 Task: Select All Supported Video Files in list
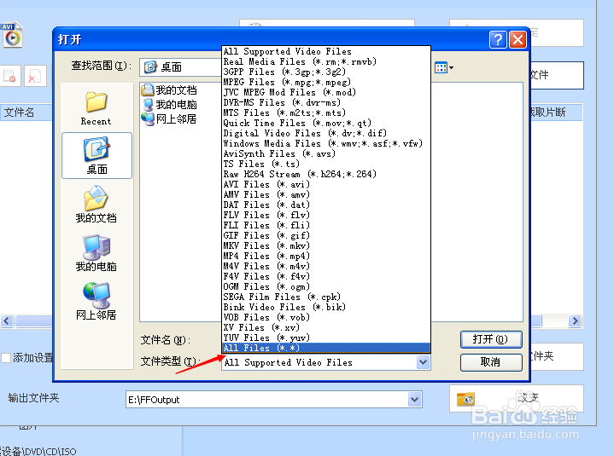pyautogui.click(x=326, y=51)
